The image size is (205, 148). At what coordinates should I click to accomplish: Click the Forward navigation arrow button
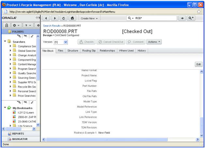tap(55, 18)
